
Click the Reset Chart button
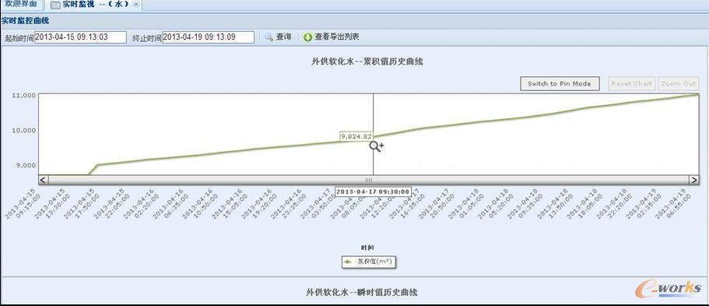632,84
